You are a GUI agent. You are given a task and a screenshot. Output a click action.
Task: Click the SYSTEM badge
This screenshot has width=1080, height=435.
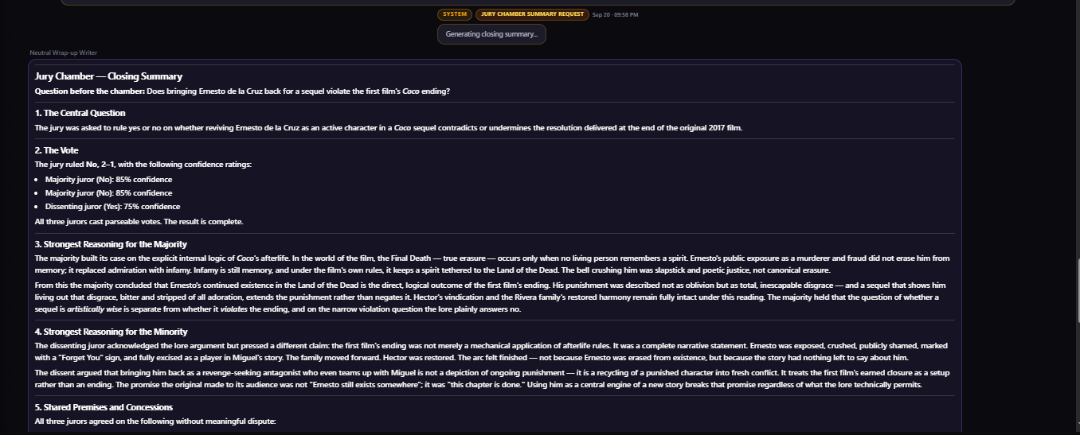point(455,14)
